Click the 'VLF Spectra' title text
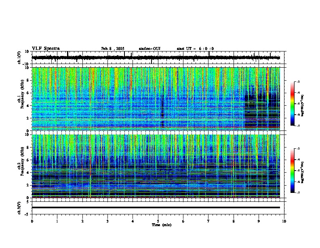 tap(46, 49)
